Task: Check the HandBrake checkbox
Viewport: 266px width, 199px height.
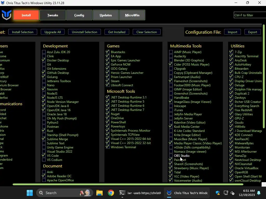Action: [x=171, y=97]
